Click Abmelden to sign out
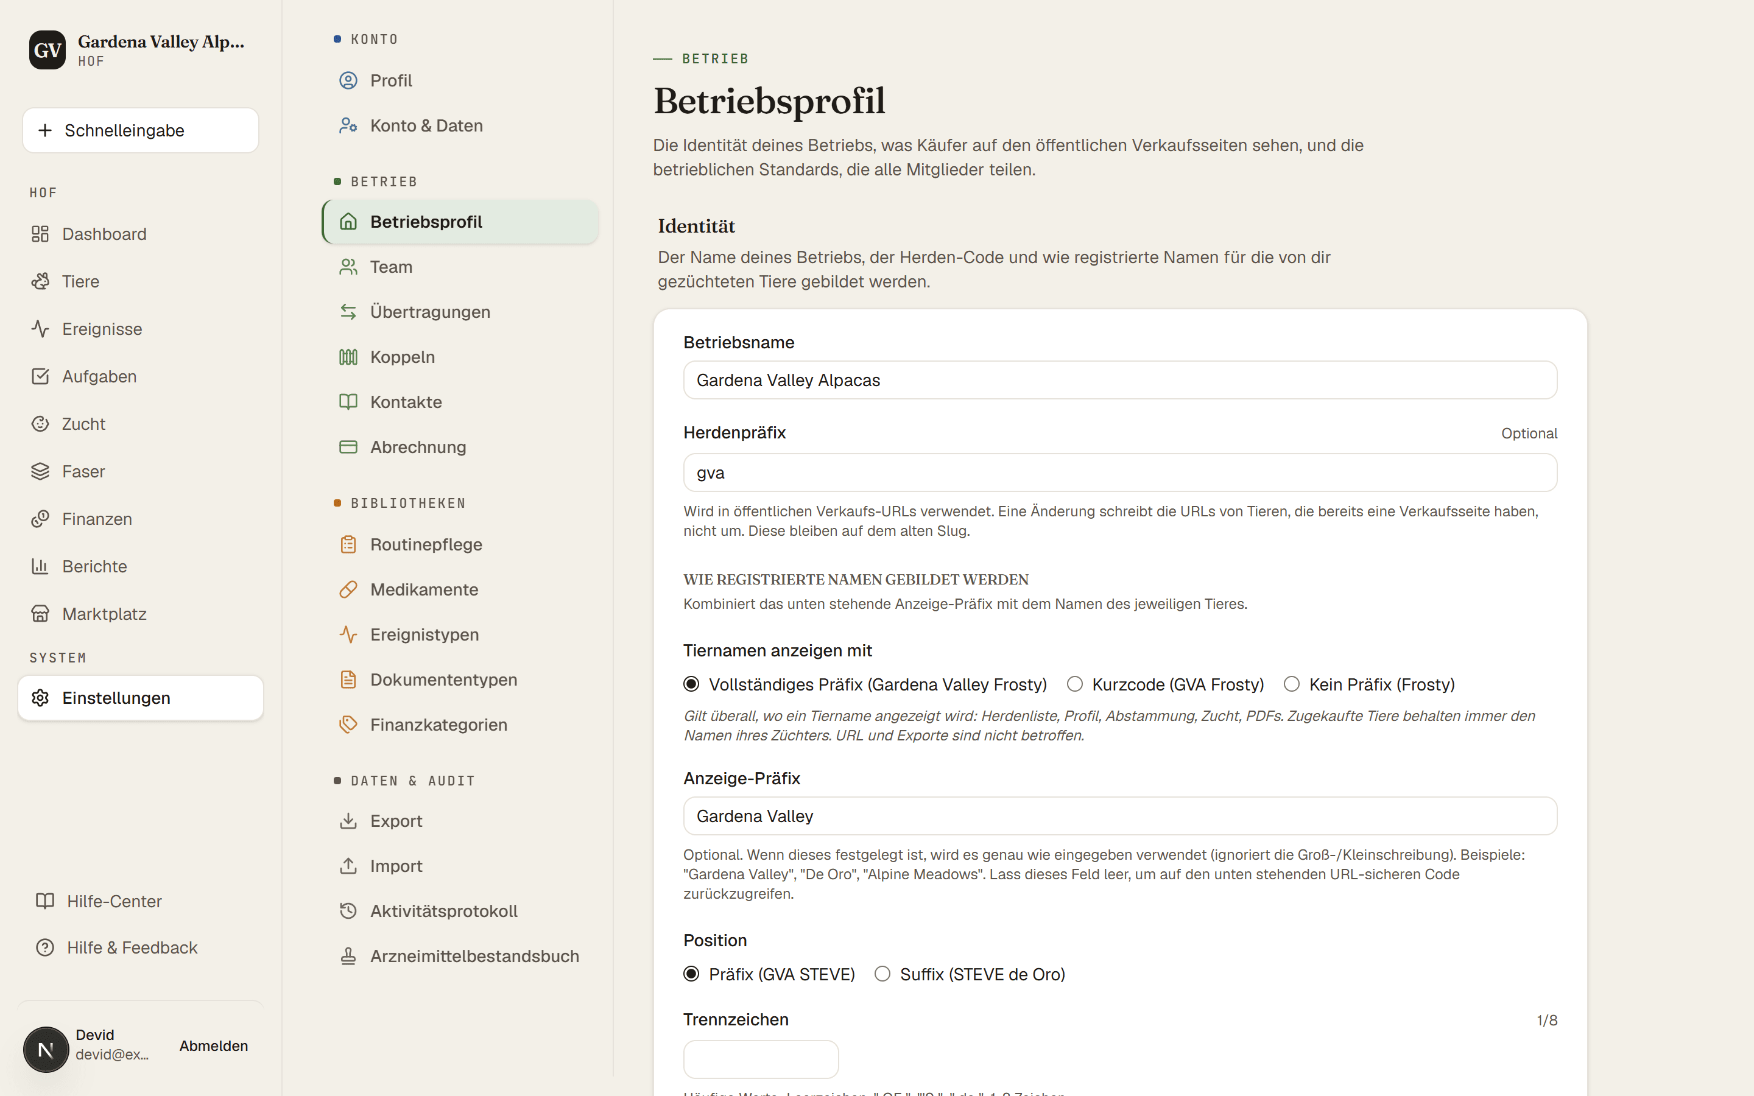 (214, 1046)
